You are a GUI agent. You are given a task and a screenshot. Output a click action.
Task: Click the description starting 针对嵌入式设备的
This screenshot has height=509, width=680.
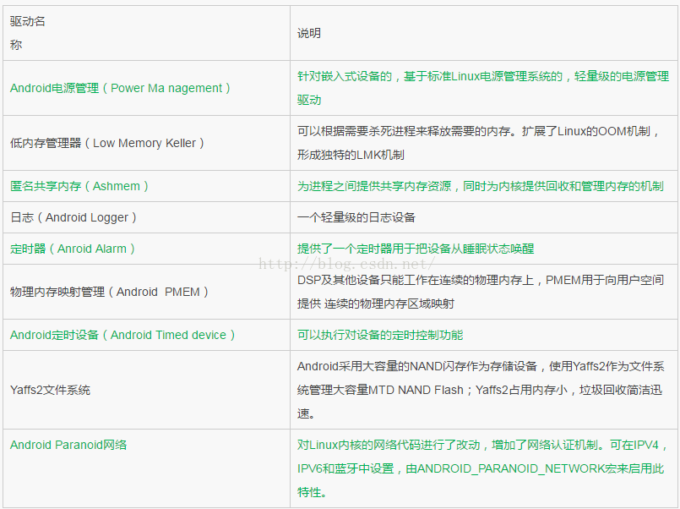[482, 88]
